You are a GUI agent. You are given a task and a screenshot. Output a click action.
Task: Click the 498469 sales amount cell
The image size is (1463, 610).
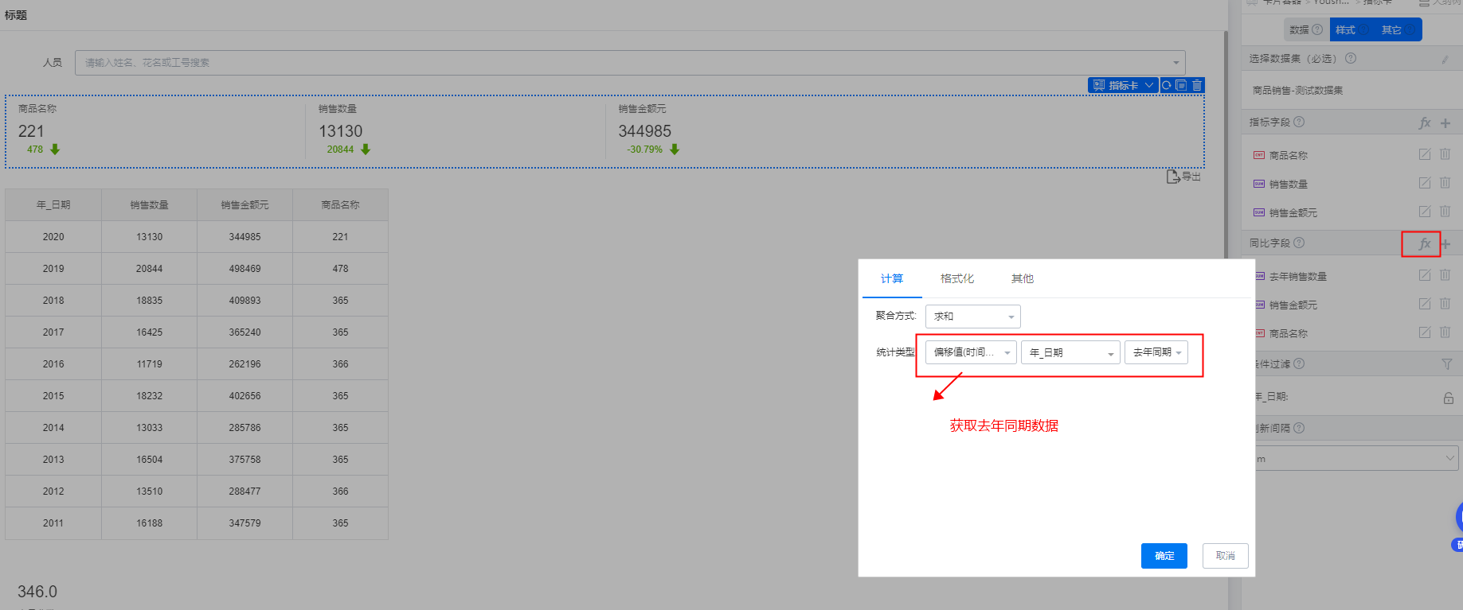click(244, 268)
